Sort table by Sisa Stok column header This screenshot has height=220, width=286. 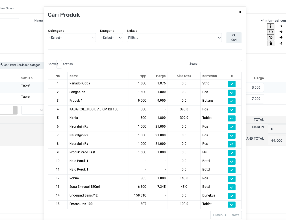click(184, 76)
